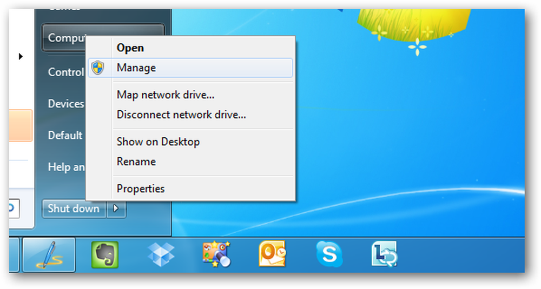The width and height of the screenshot is (541, 289).
Task: Click the UAC shield icon beside Manage
Action: point(97,68)
